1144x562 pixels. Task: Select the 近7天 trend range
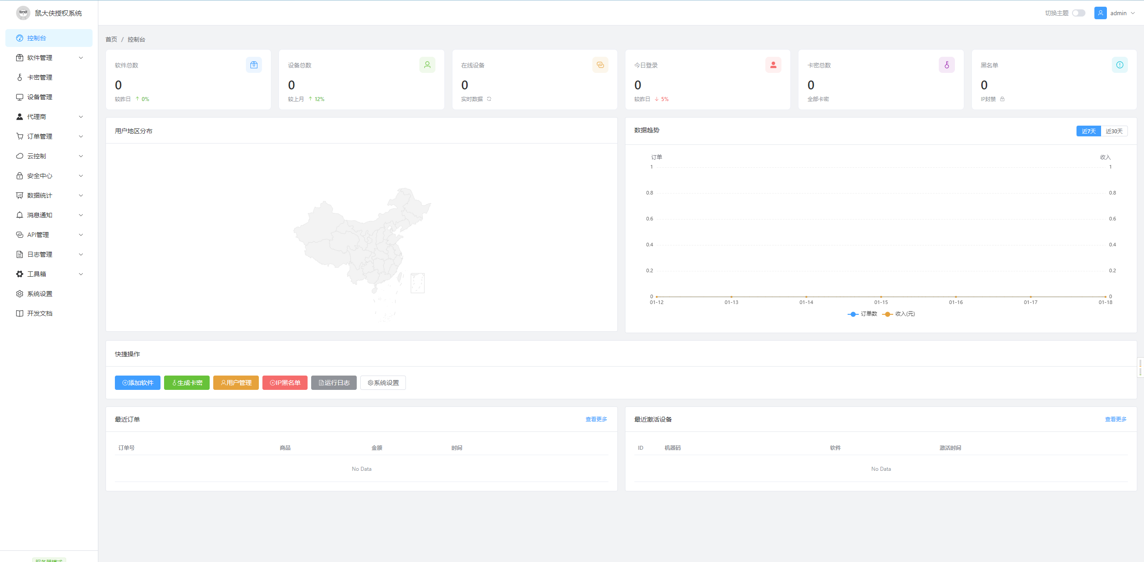[x=1088, y=131]
